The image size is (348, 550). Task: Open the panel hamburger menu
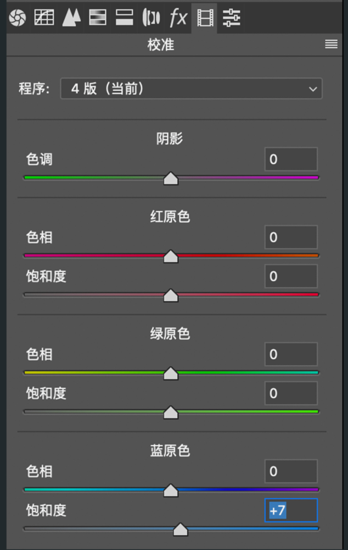pyautogui.click(x=331, y=44)
